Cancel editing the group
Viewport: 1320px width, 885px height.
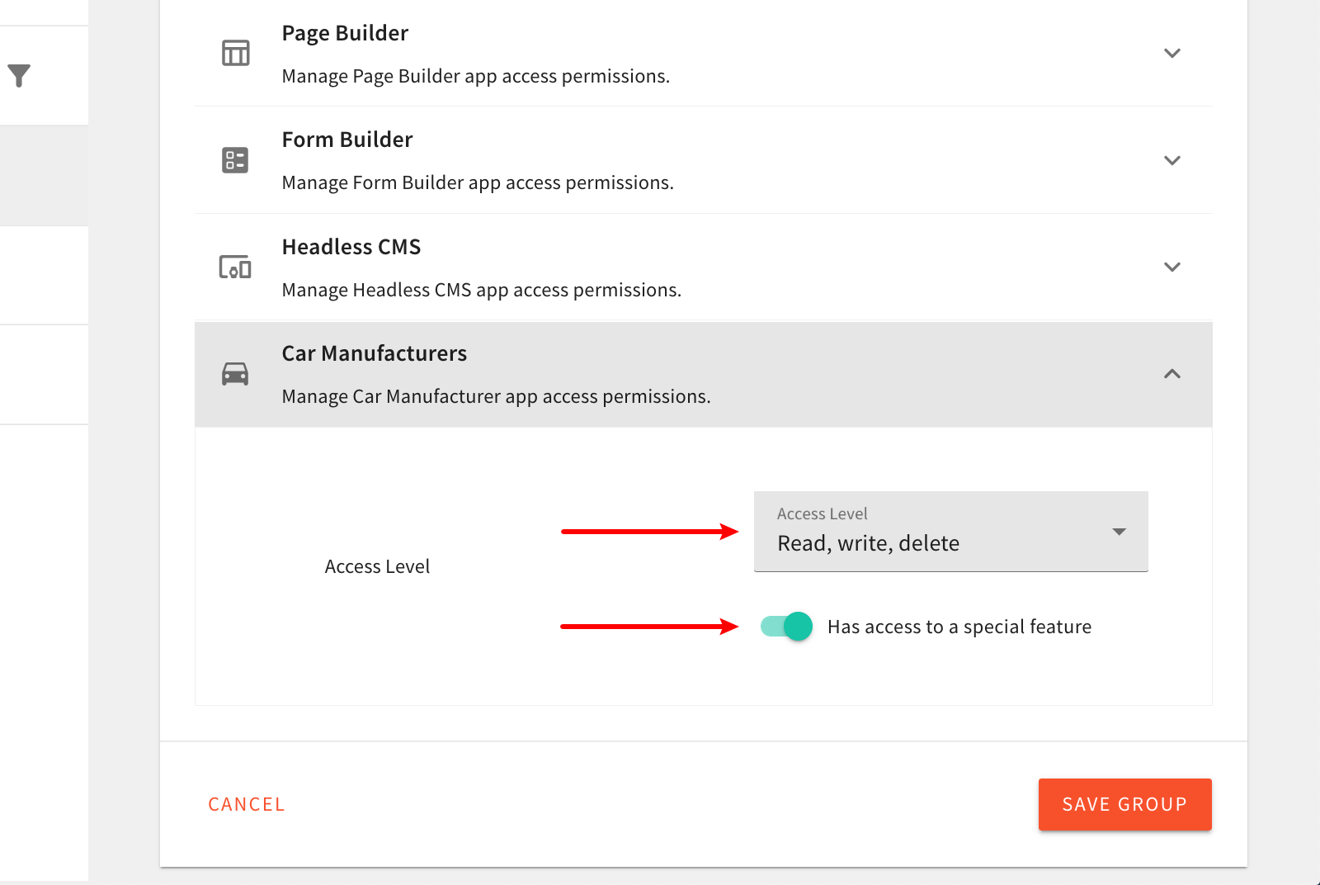(247, 804)
